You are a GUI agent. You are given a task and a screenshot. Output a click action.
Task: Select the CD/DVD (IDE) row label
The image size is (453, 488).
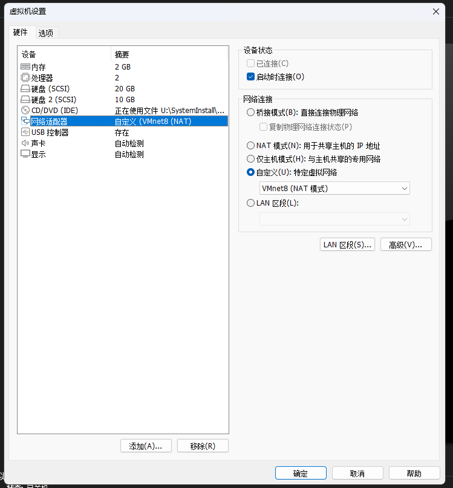[x=55, y=111]
